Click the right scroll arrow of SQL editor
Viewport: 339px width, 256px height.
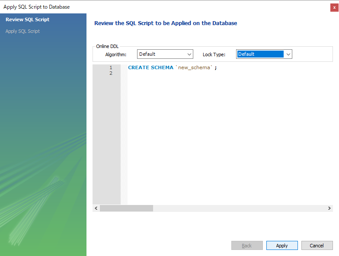pos(329,208)
